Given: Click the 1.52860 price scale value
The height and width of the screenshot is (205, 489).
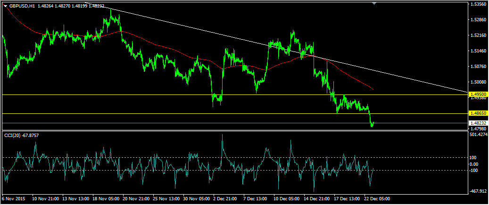Looking at the screenshot, I should click(479, 20).
